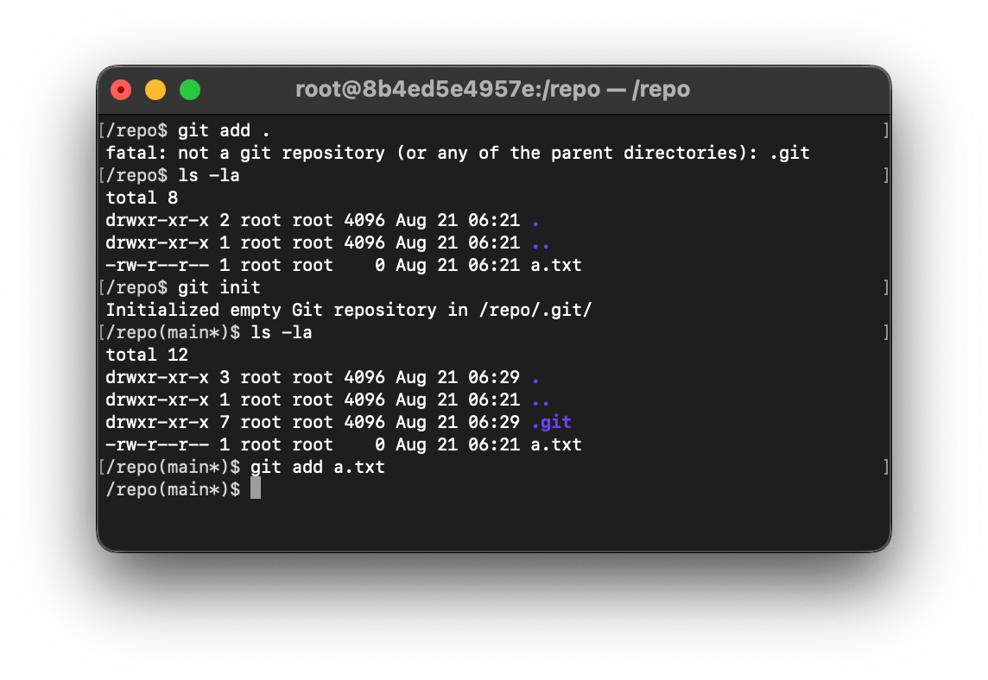
Task: Click the "Aug 21 06:29" timestamp on .git
Action: (459, 422)
